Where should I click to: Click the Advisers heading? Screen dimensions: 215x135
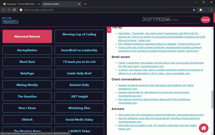coord(118,109)
